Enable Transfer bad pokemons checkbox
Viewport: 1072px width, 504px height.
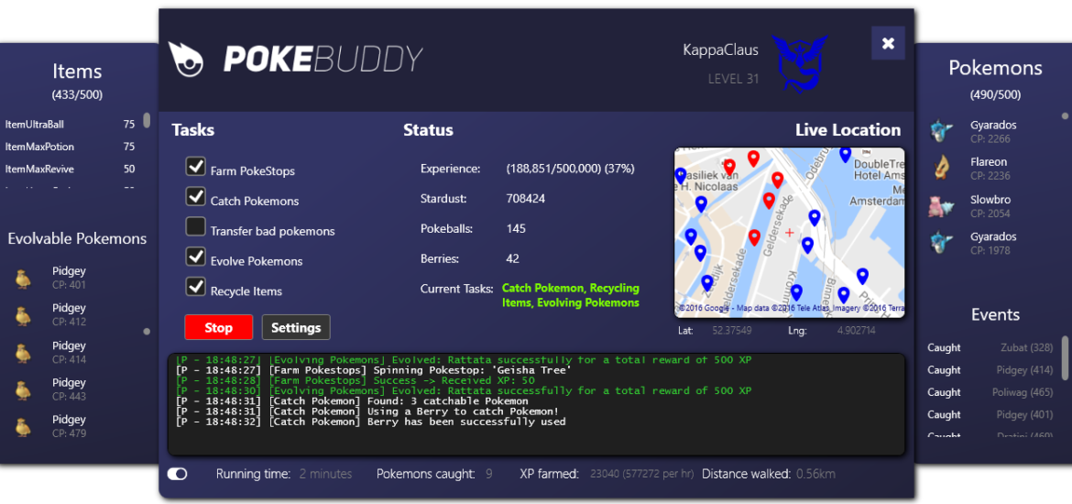(196, 227)
